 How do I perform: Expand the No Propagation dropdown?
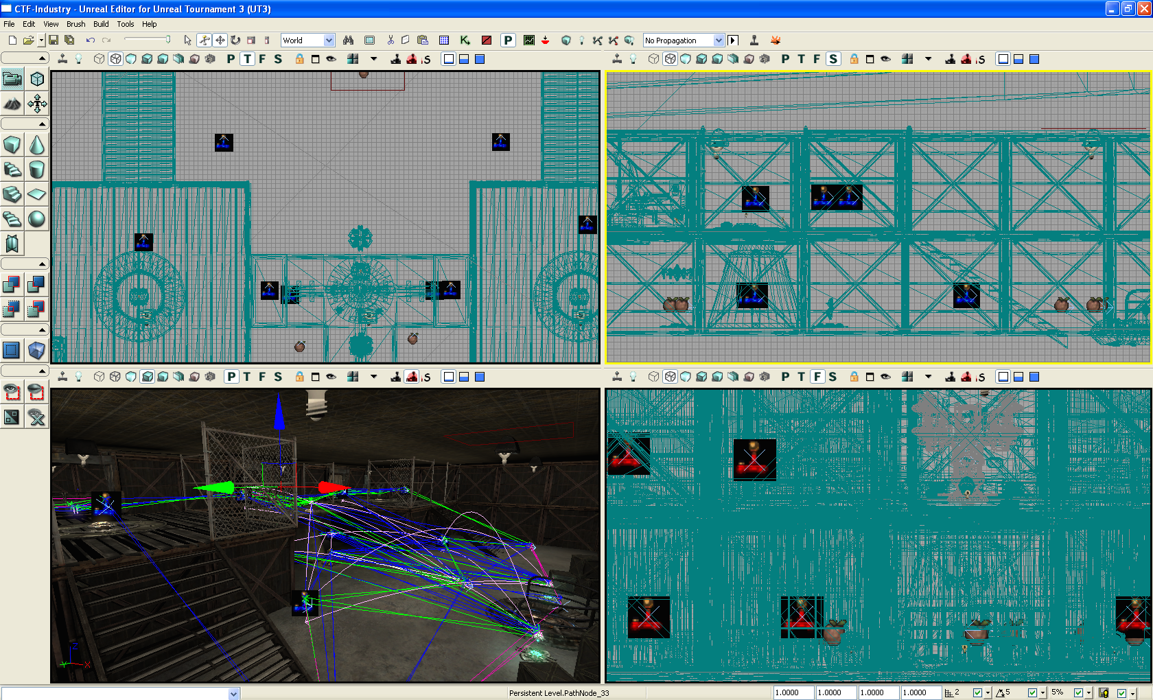(718, 40)
